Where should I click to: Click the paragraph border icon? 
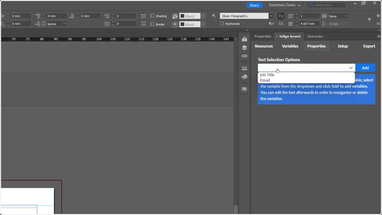click(x=175, y=25)
